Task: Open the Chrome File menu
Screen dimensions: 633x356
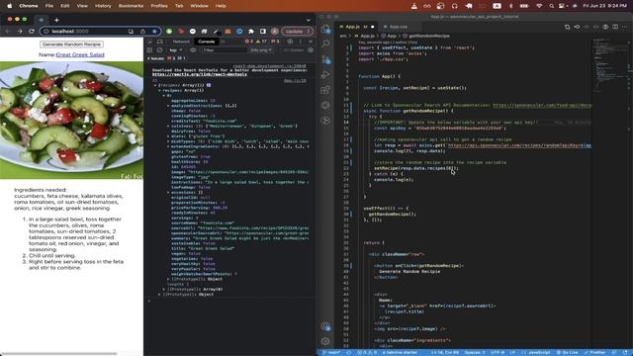Action: 49,6
